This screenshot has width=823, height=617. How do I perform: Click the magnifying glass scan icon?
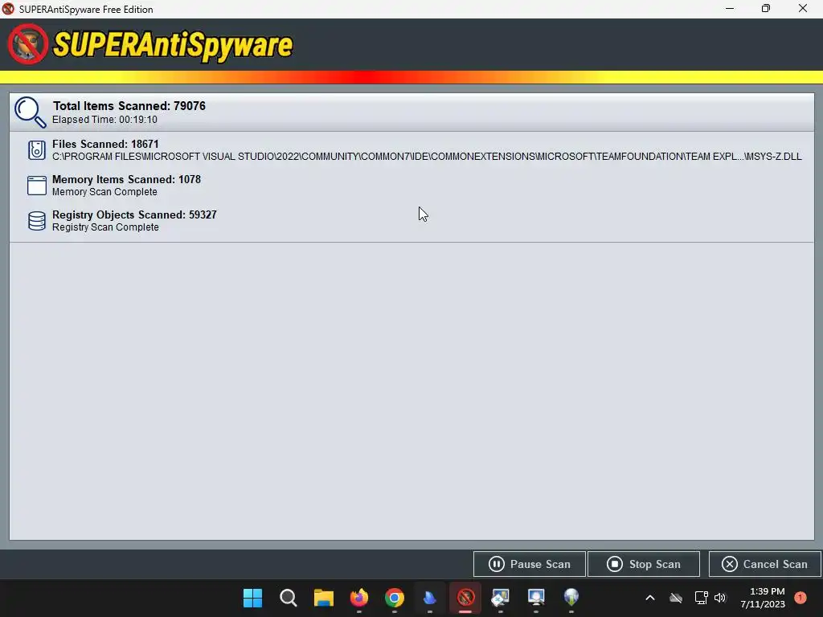30,112
